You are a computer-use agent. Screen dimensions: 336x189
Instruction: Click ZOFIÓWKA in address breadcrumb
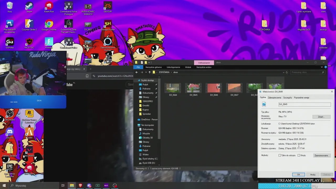click(x=164, y=72)
